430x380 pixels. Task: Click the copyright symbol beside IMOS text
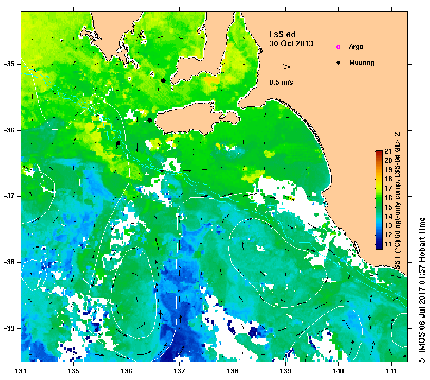pos(421,360)
